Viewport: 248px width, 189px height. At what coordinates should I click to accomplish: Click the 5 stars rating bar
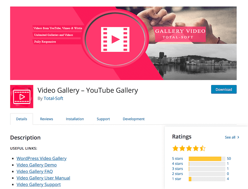pyautogui.click(x=207, y=159)
